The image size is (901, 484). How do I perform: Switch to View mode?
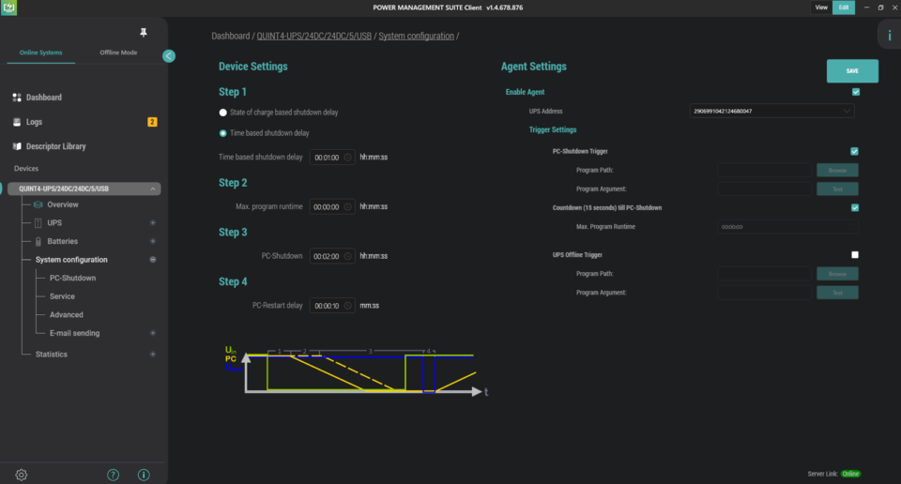click(x=821, y=8)
